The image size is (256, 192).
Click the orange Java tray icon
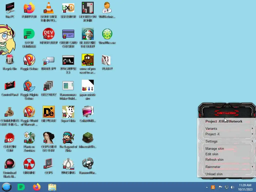213,187
